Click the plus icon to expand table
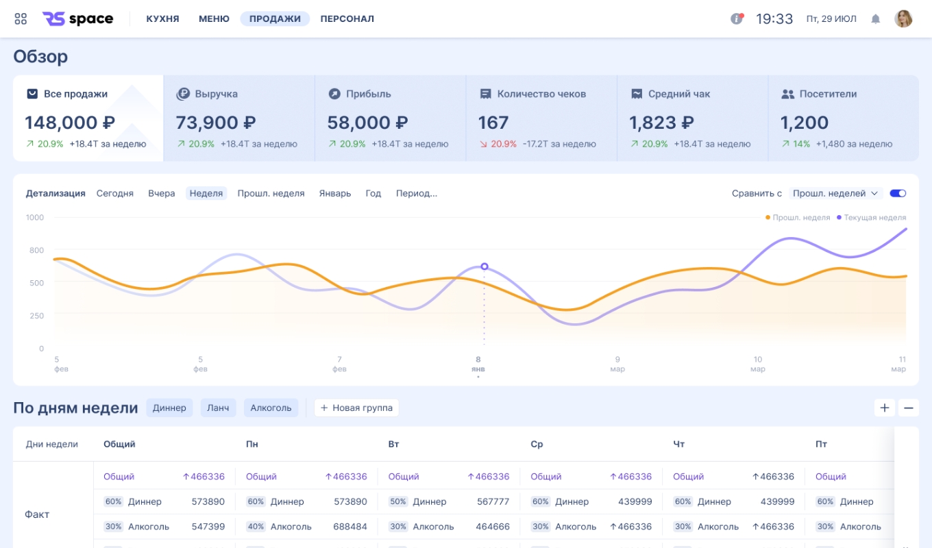This screenshot has width=932, height=548. click(x=884, y=408)
